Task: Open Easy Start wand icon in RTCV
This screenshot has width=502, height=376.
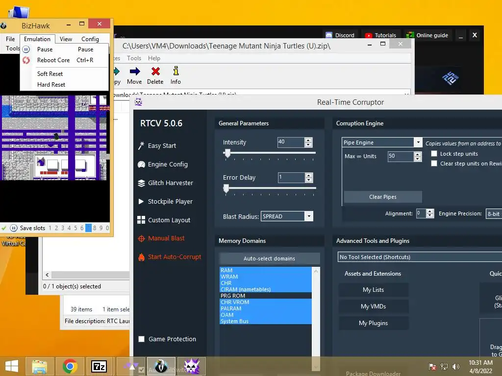Action: 141,146
